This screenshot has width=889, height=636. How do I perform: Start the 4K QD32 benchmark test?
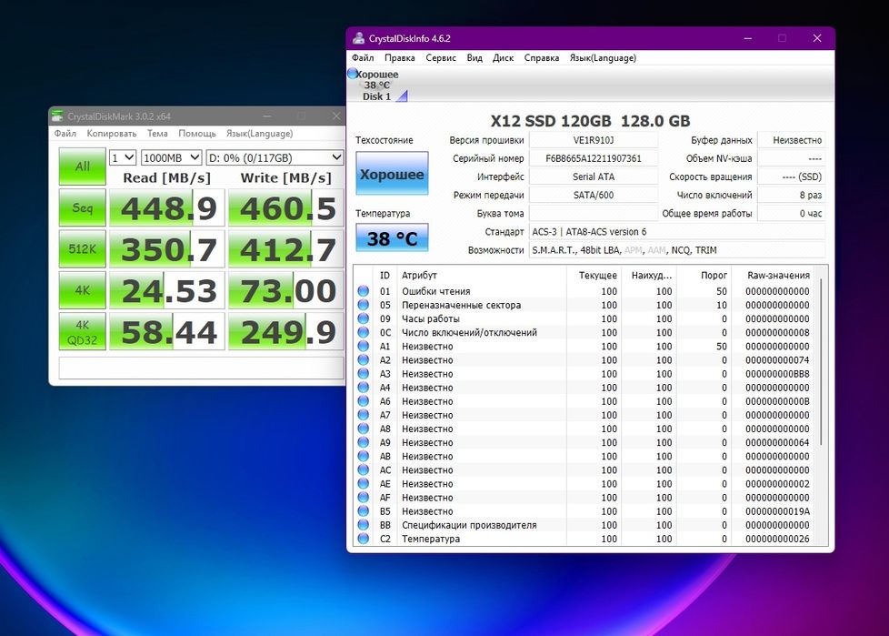coord(82,331)
